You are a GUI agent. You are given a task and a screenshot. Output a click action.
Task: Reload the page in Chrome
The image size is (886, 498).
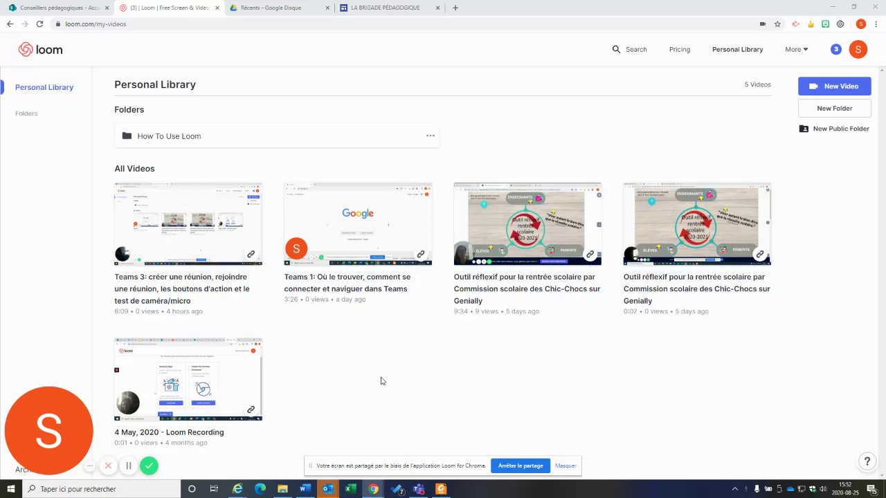[39, 24]
